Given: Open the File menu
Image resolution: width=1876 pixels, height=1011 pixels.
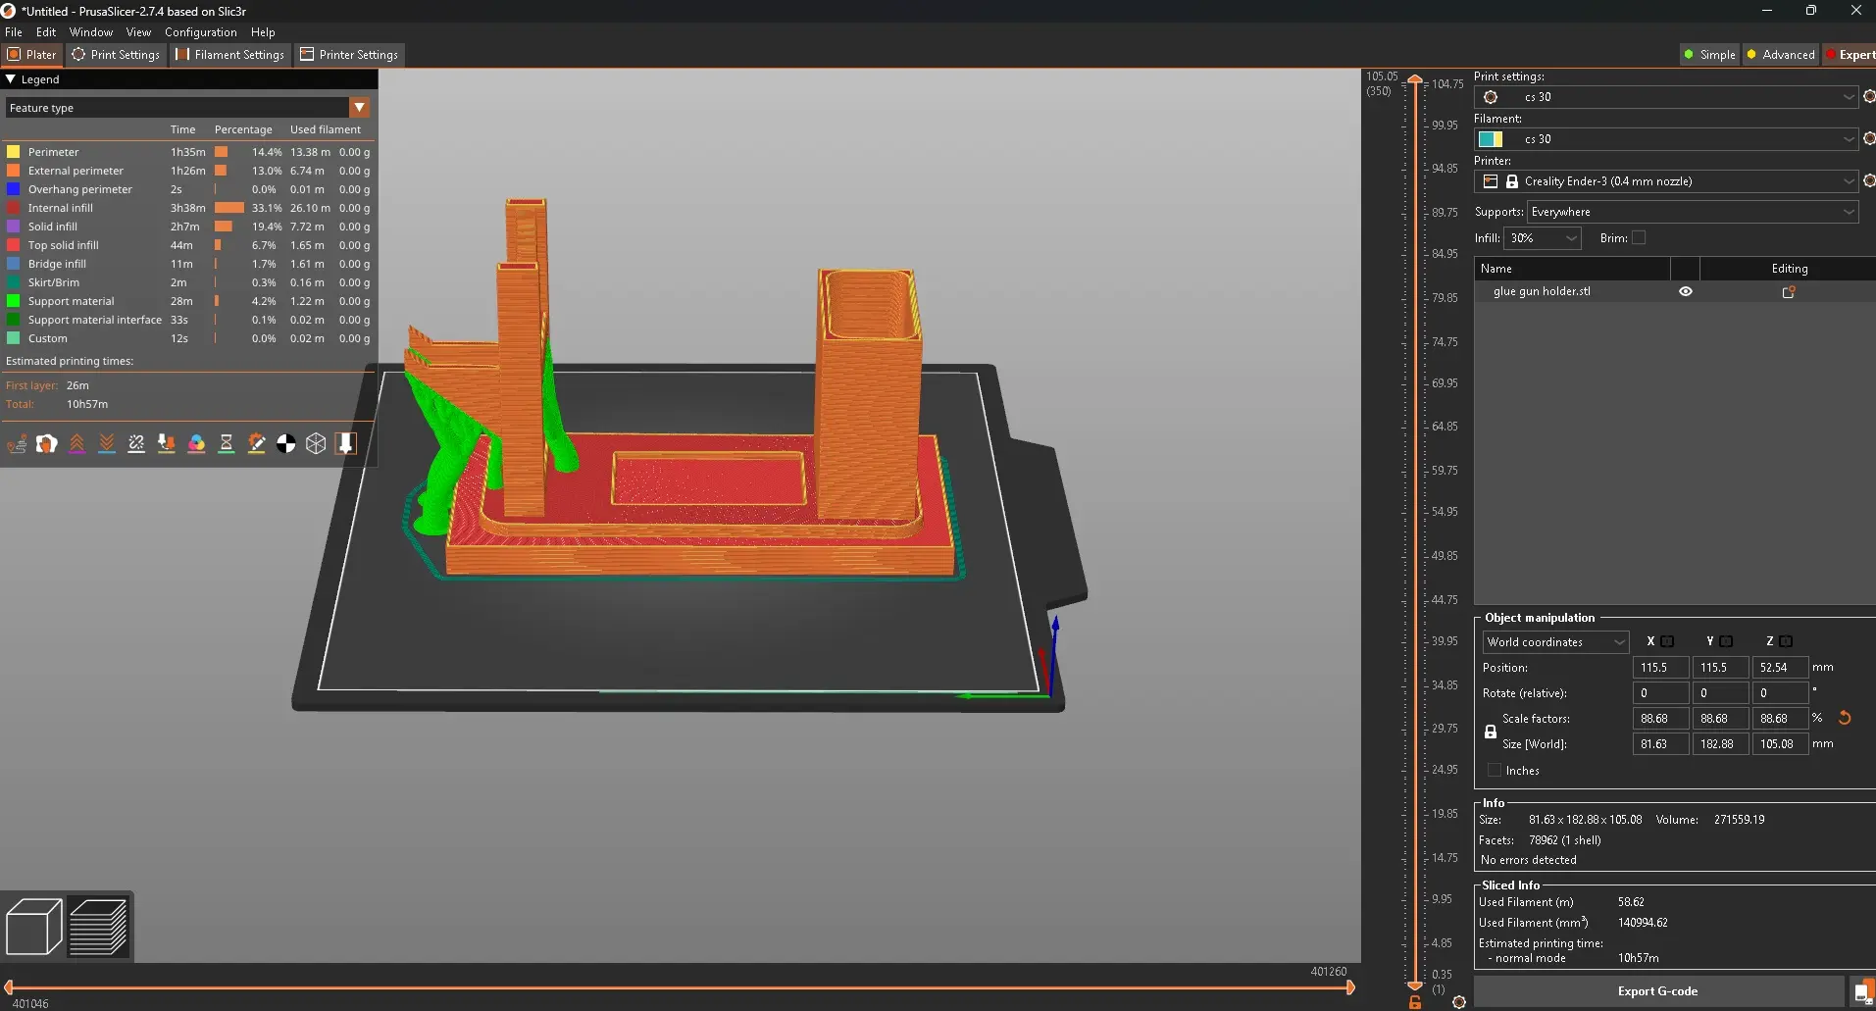Looking at the screenshot, I should coord(14,32).
